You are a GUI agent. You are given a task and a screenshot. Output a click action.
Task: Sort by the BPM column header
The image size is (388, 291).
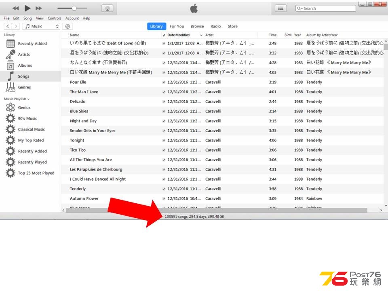[288, 35]
